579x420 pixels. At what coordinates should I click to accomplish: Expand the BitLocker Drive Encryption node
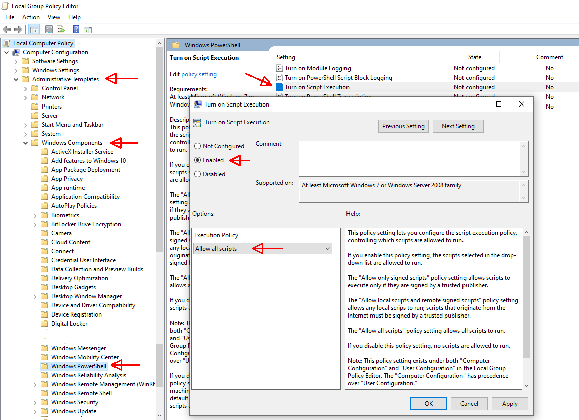pyautogui.click(x=35, y=225)
